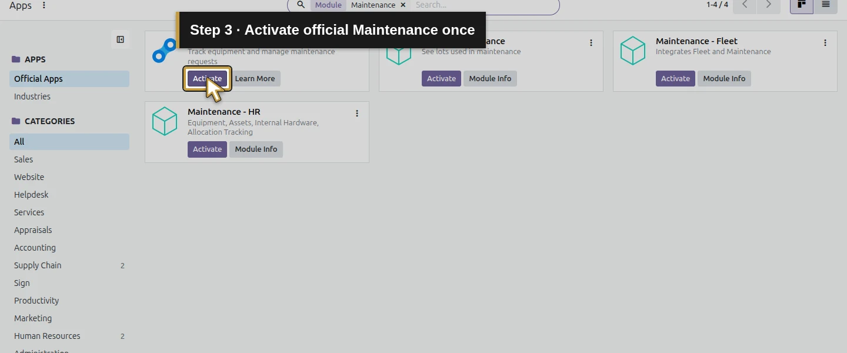Click the Human Resources count badge 2

click(122, 337)
